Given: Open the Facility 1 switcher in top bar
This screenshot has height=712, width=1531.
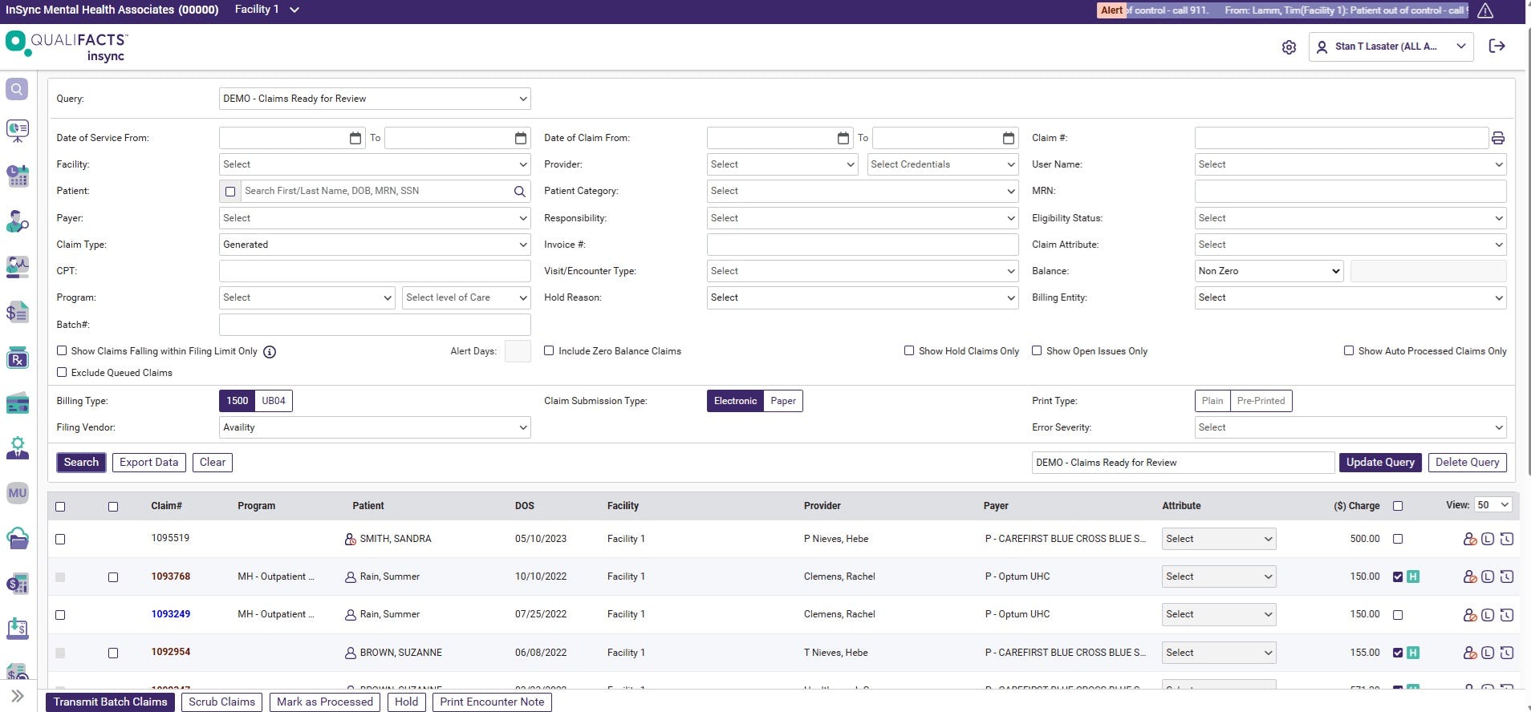Looking at the screenshot, I should pyautogui.click(x=267, y=10).
